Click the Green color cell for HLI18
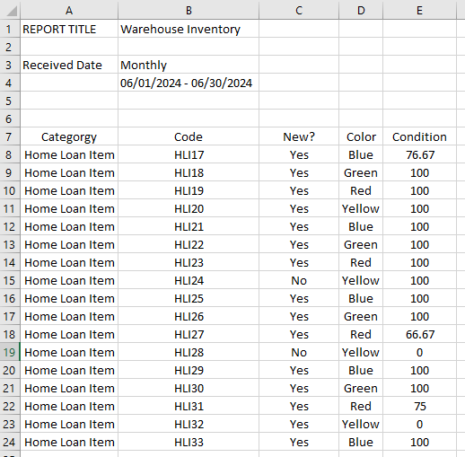The height and width of the screenshot is (457, 465). pyautogui.click(x=361, y=172)
